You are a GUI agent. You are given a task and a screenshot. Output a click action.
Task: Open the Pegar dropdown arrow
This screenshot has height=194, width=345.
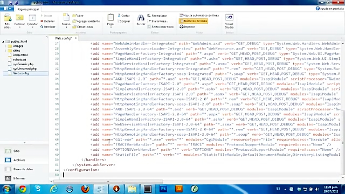[111, 27]
